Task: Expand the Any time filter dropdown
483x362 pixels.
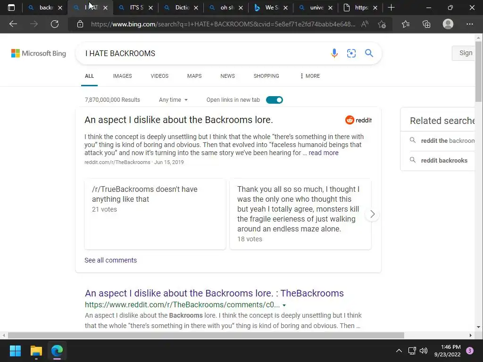Action: click(x=173, y=100)
